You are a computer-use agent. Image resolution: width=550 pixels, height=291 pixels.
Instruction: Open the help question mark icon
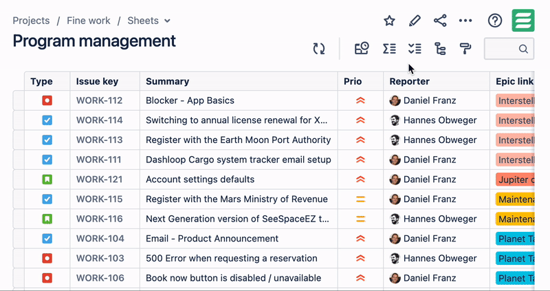pyautogui.click(x=495, y=21)
